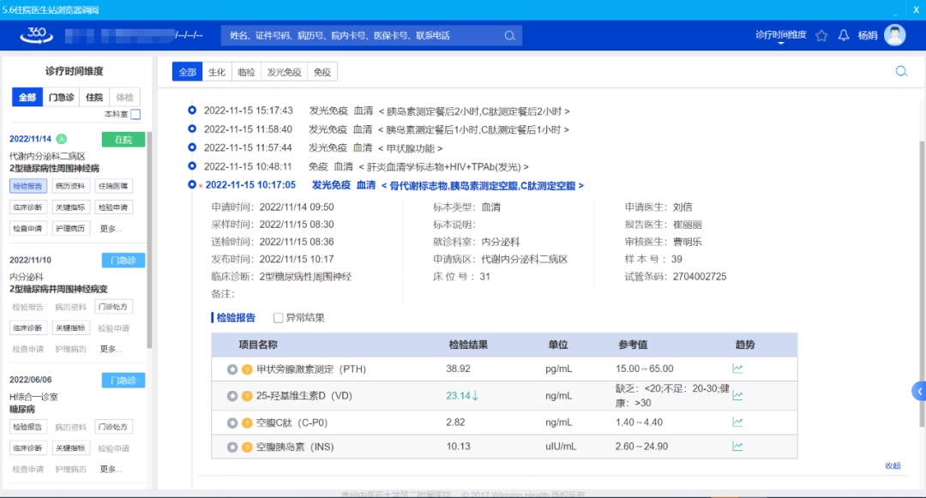
Task: Click the gray circle icon in 空腹C肽 row
Action: pos(232,423)
